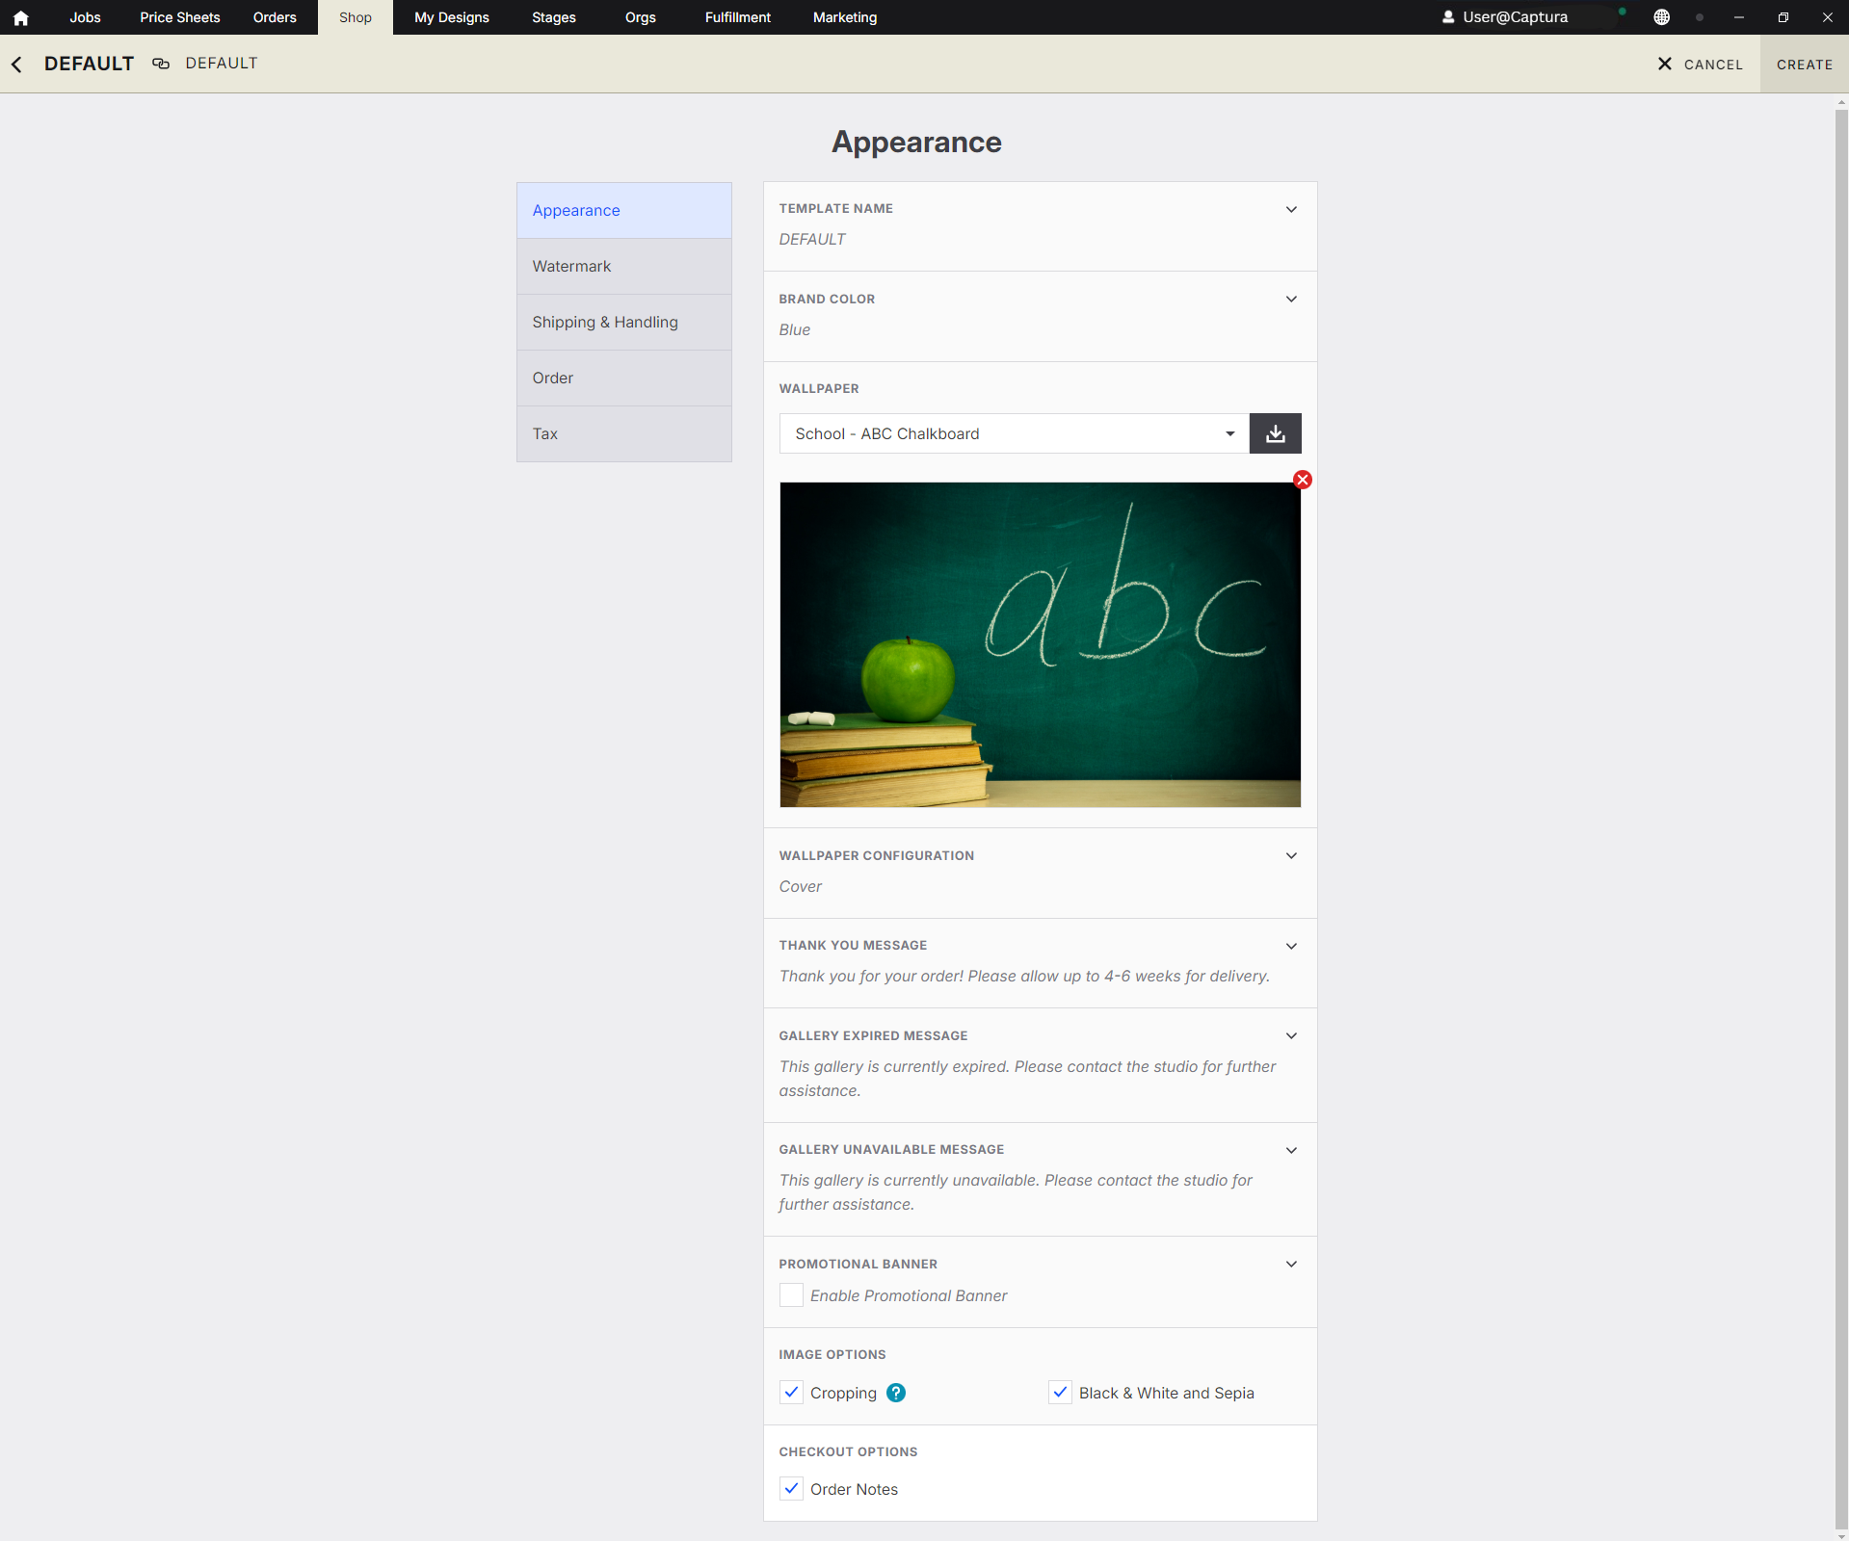Click the Blue brand color value

[795, 330]
